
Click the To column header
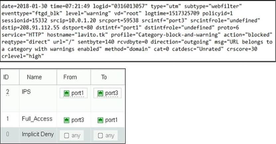tap(104, 77)
